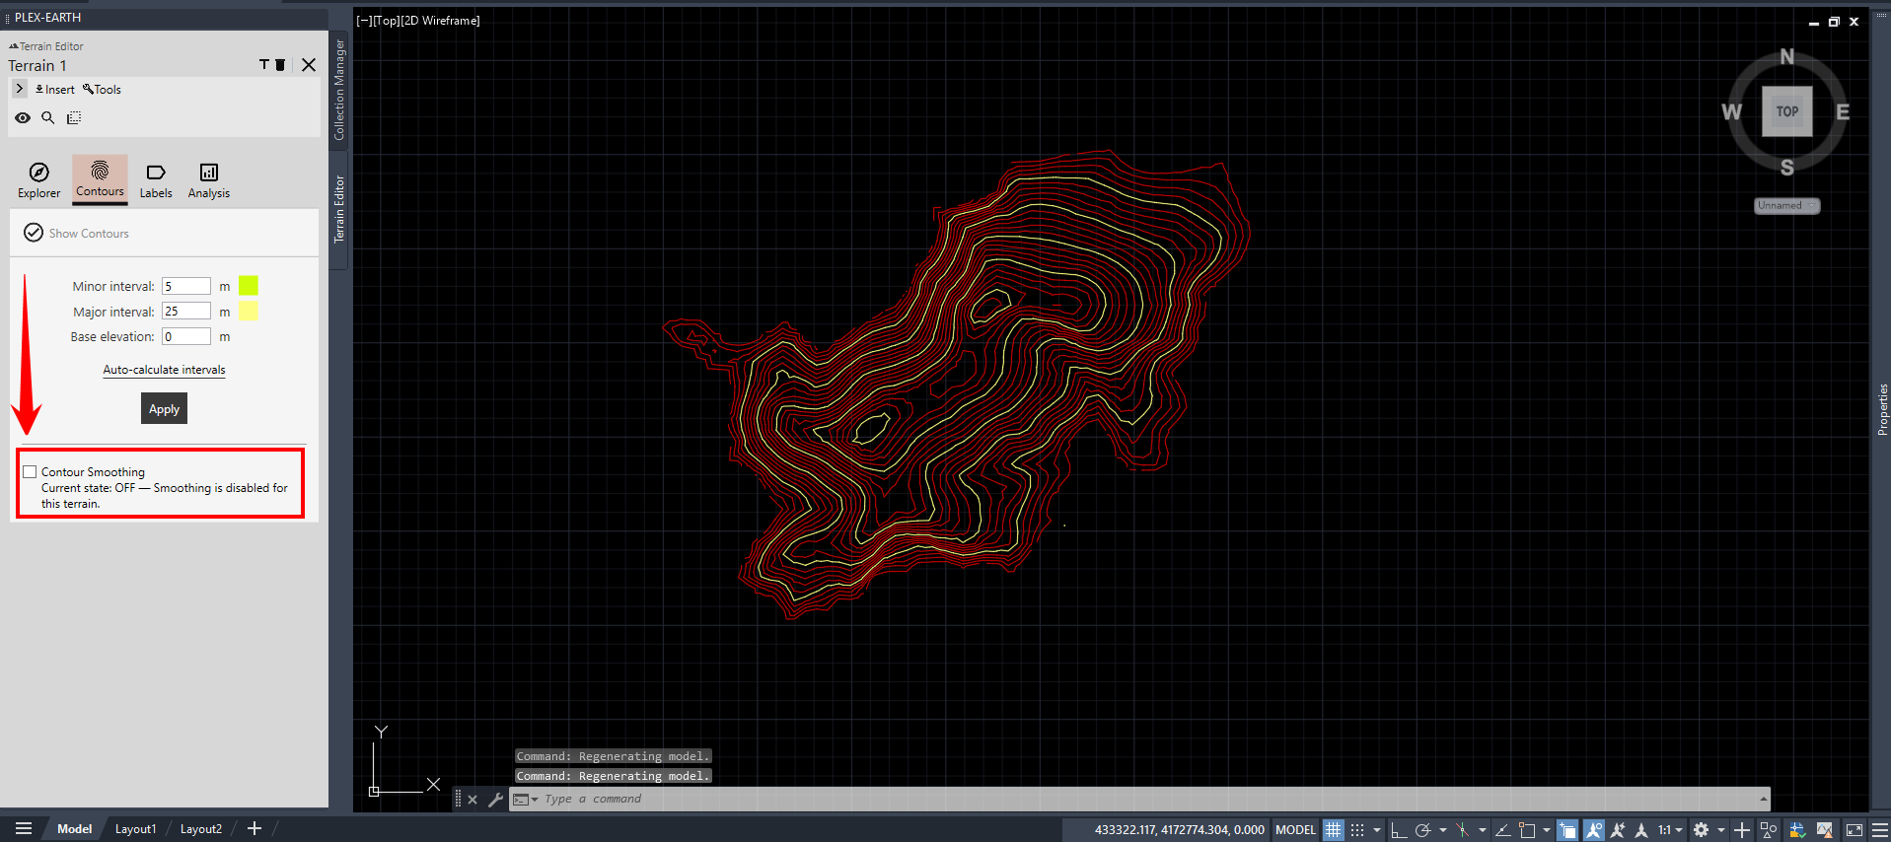Toggle snap mode dotted grid icon

tap(1357, 830)
